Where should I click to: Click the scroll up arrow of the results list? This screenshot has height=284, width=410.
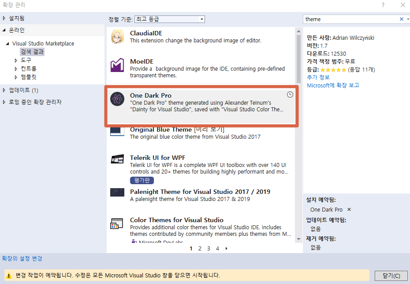point(298,31)
